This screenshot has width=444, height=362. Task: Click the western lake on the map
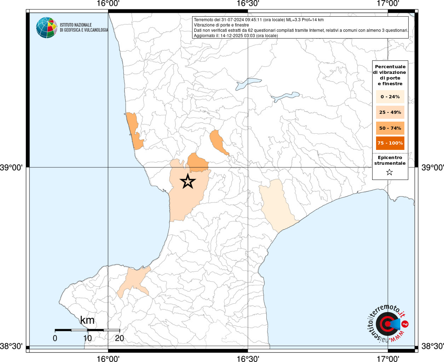[248, 83]
